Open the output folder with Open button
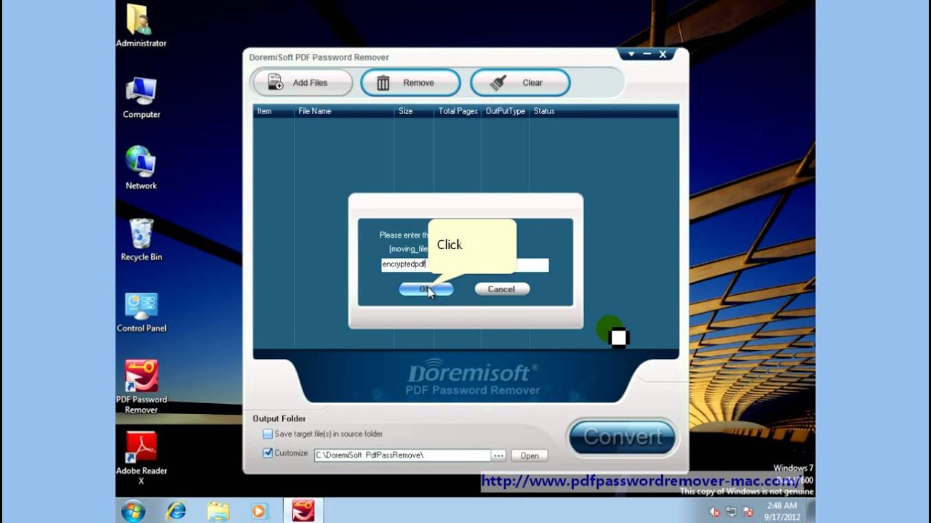This screenshot has width=931, height=523. click(530, 455)
